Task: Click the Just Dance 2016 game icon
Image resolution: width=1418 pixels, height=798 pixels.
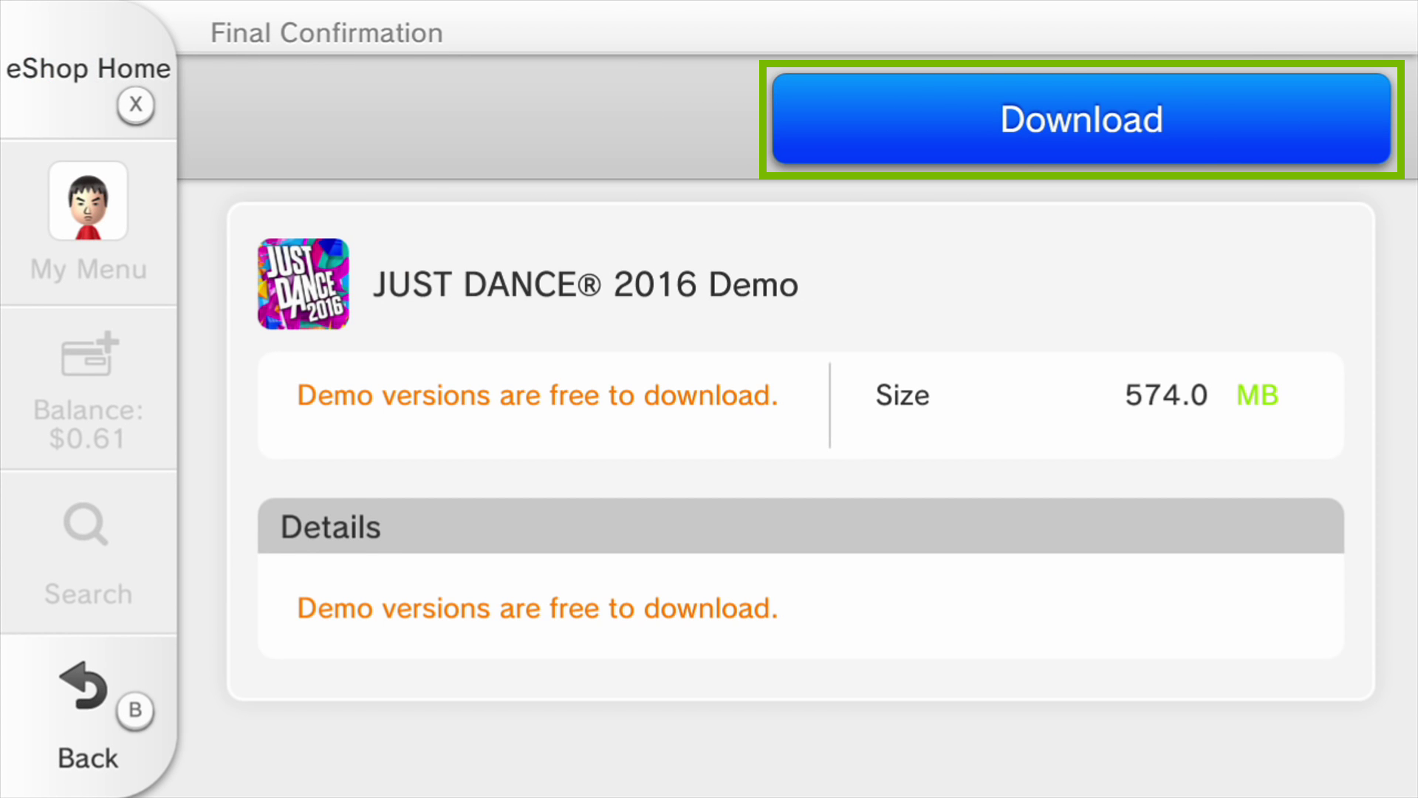Action: [303, 283]
